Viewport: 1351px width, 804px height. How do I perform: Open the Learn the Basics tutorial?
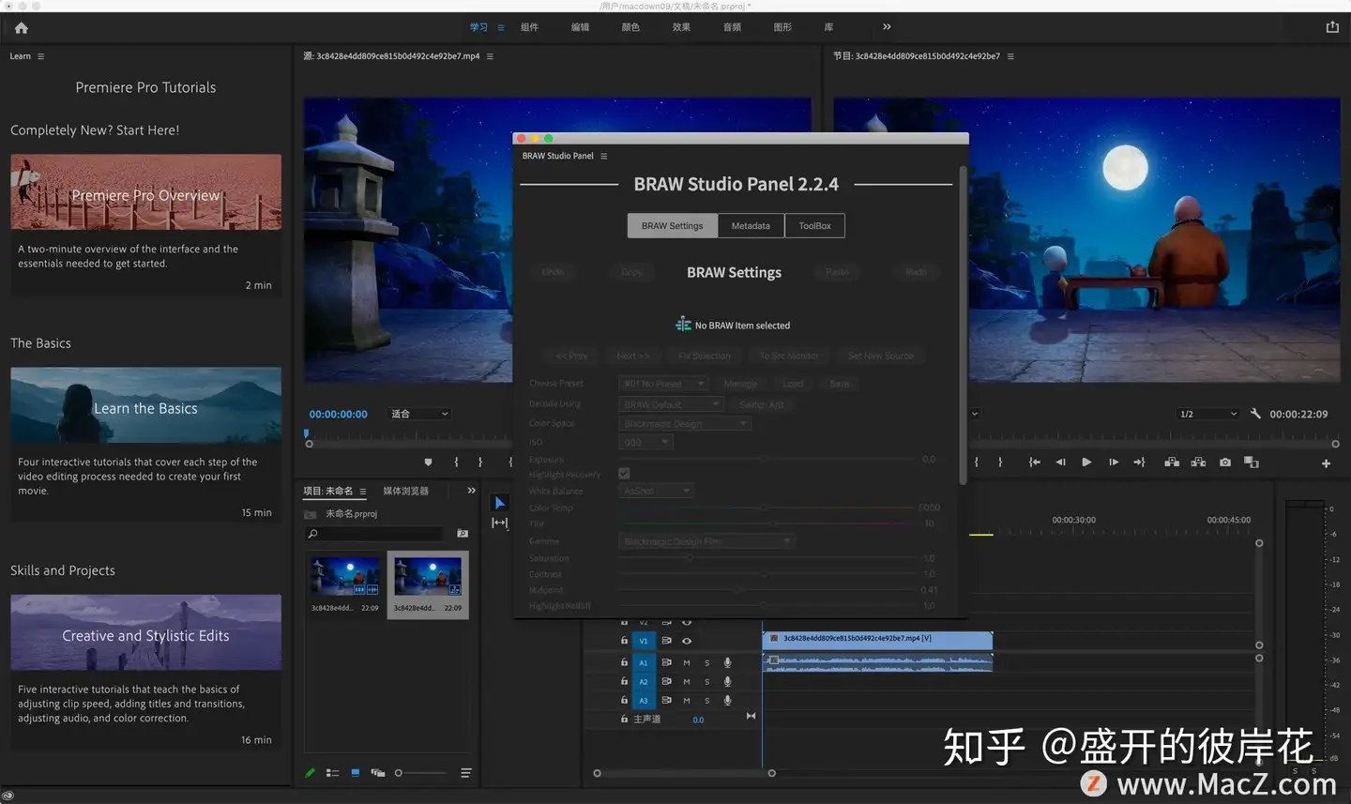pos(145,404)
